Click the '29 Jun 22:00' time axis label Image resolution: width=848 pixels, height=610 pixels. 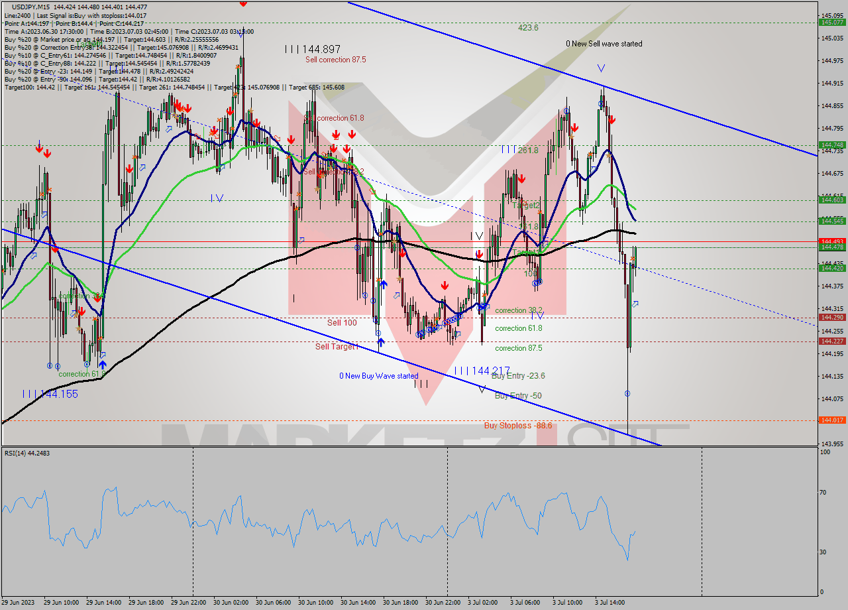click(189, 603)
